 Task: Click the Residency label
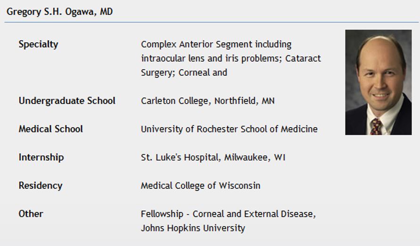[x=41, y=186]
